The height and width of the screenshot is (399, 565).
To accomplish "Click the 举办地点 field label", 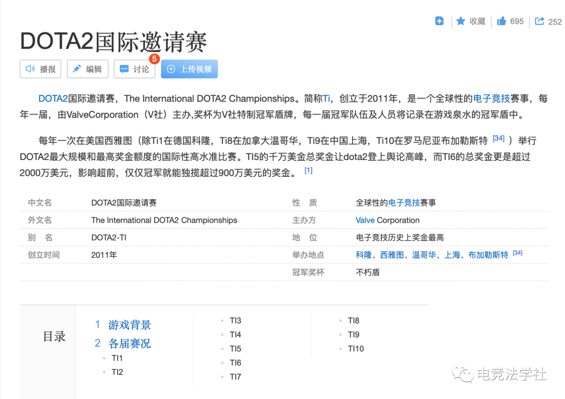I will [308, 255].
